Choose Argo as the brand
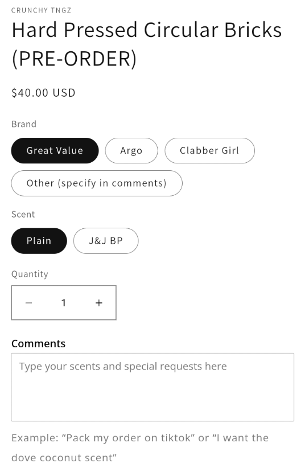 click(x=131, y=150)
